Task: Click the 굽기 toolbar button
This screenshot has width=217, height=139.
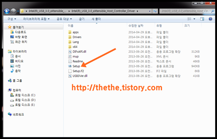Action: pos(82,19)
